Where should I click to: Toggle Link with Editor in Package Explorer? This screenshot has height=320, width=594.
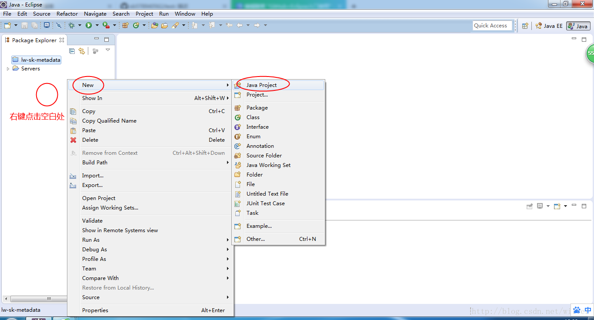click(81, 51)
